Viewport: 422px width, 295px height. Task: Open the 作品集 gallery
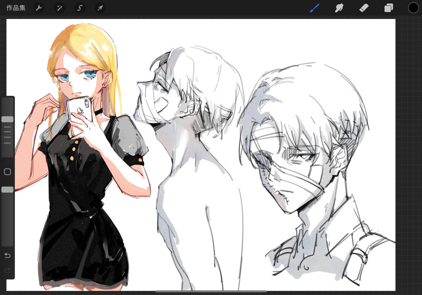coord(16,8)
